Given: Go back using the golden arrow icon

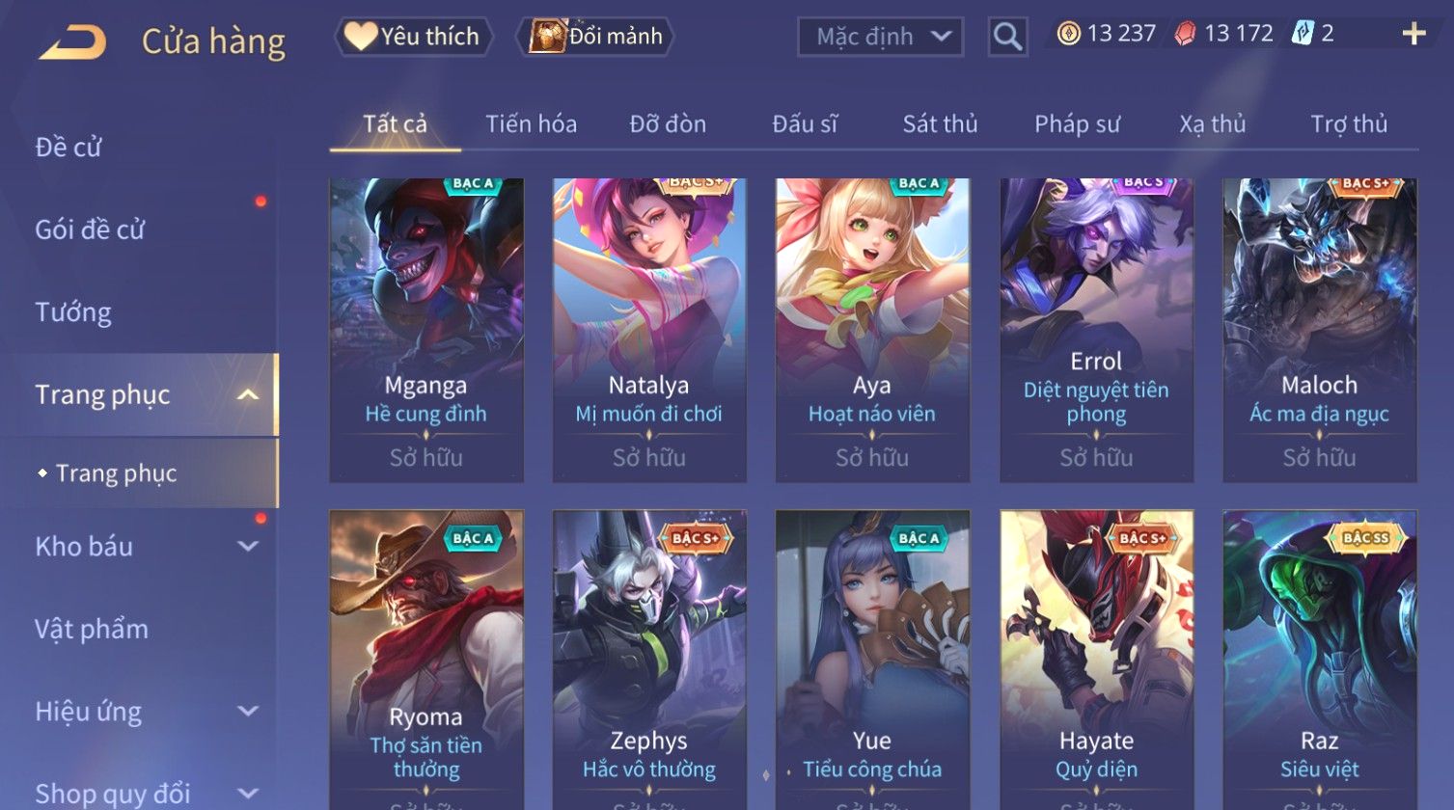Looking at the screenshot, I should (x=72, y=42).
